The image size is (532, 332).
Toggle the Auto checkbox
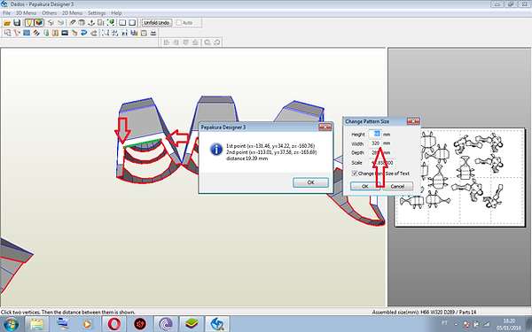click(179, 23)
